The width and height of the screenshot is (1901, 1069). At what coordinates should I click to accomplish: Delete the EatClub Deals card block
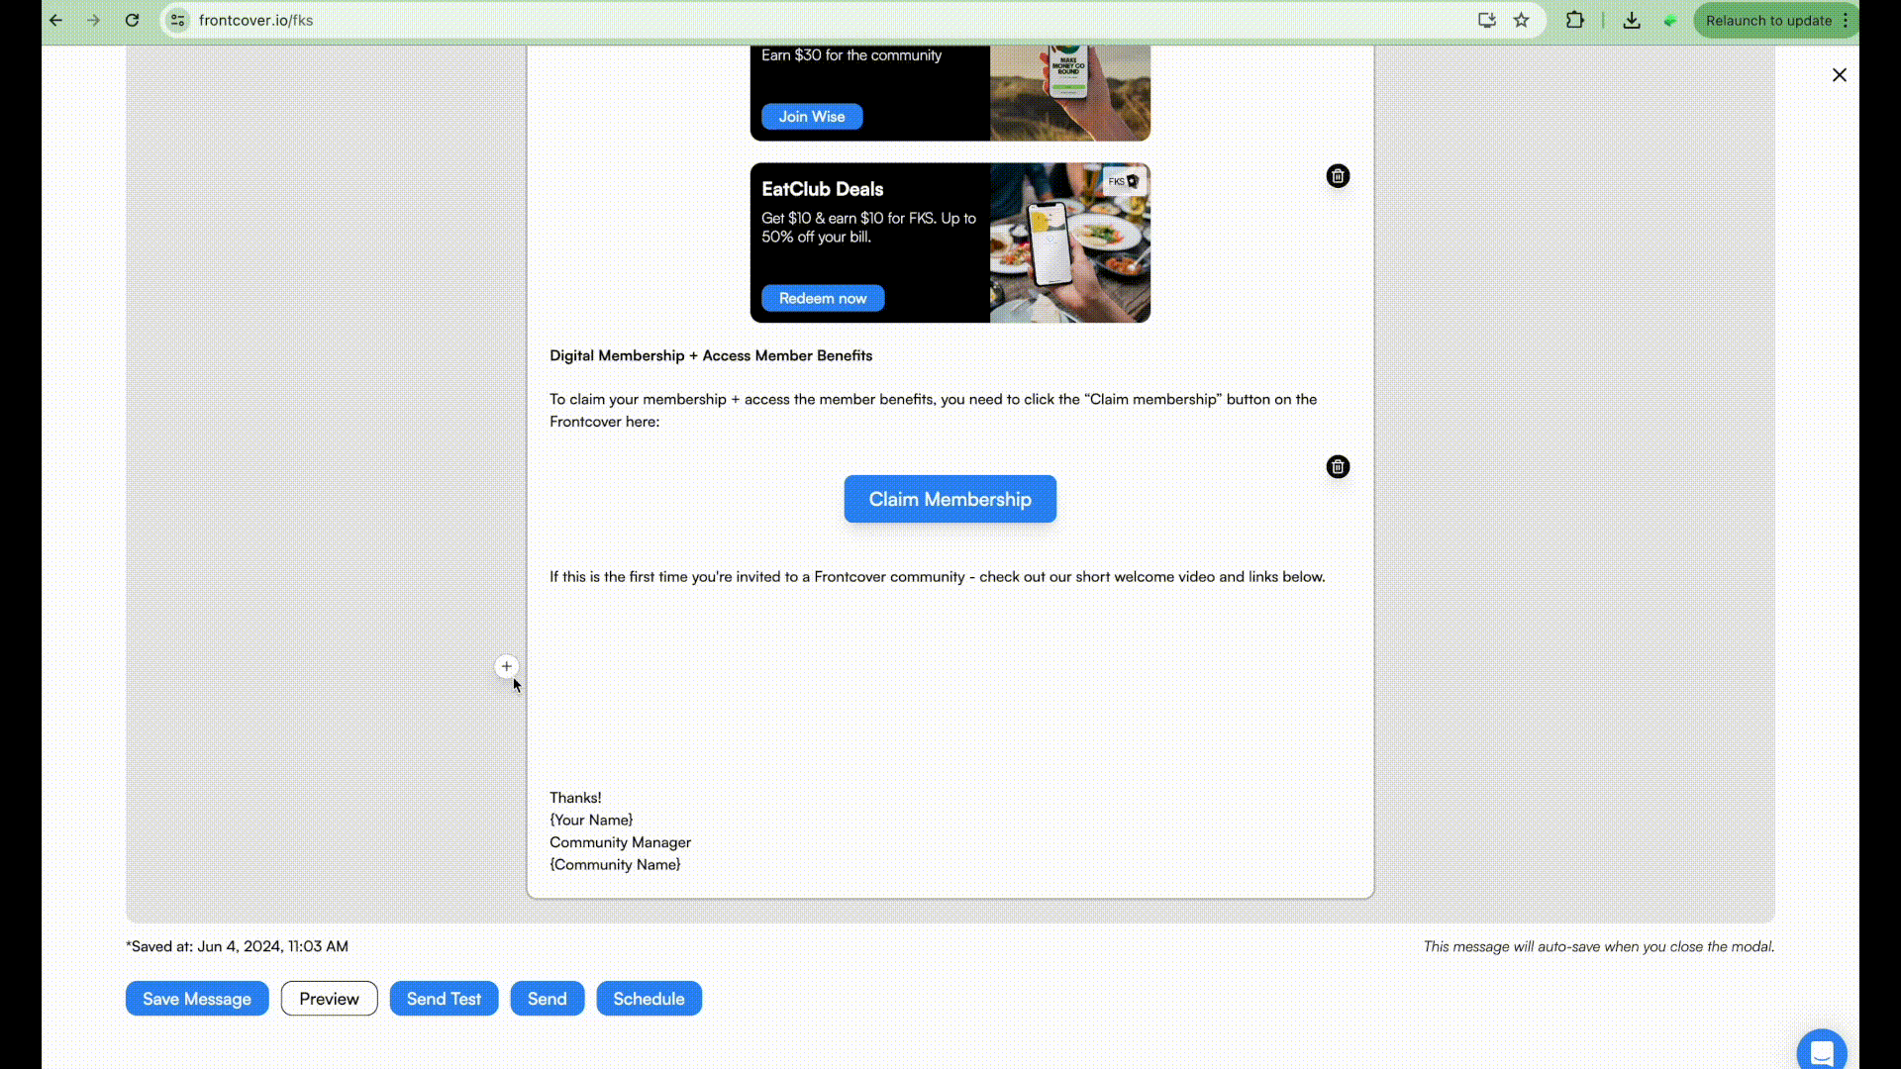1338,176
